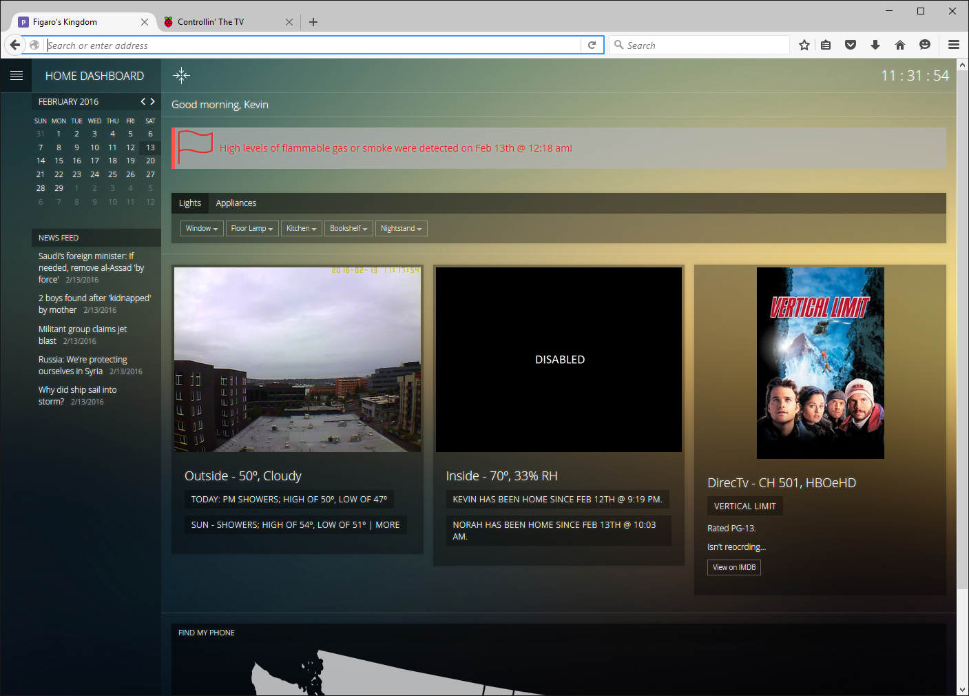Open the downloads arrow icon
969x696 pixels.
[875, 45]
